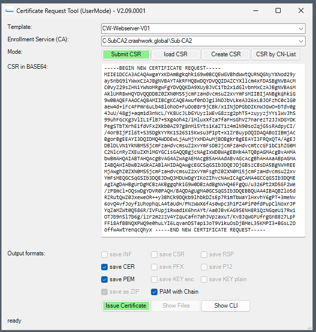Click the END NEW CERTIFICATE REQUEST text
The image size is (316, 332).
210,230
